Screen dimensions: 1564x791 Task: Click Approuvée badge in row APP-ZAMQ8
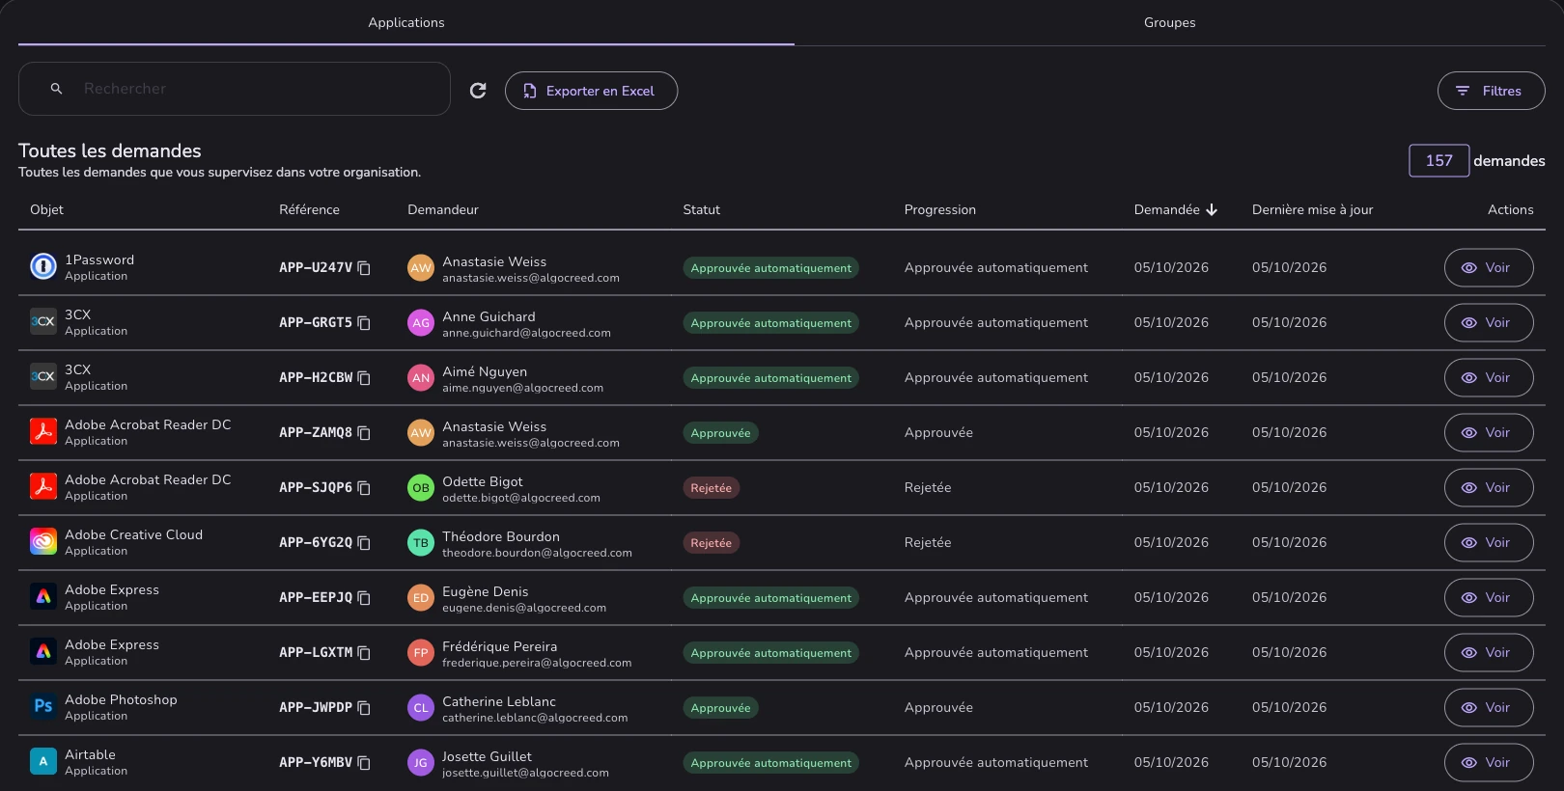720,433
